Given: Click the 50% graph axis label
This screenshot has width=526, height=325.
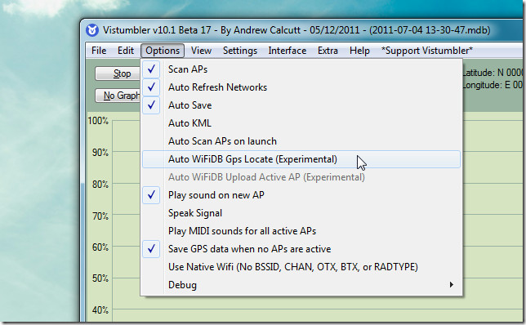Looking at the screenshot, I should coord(100,278).
